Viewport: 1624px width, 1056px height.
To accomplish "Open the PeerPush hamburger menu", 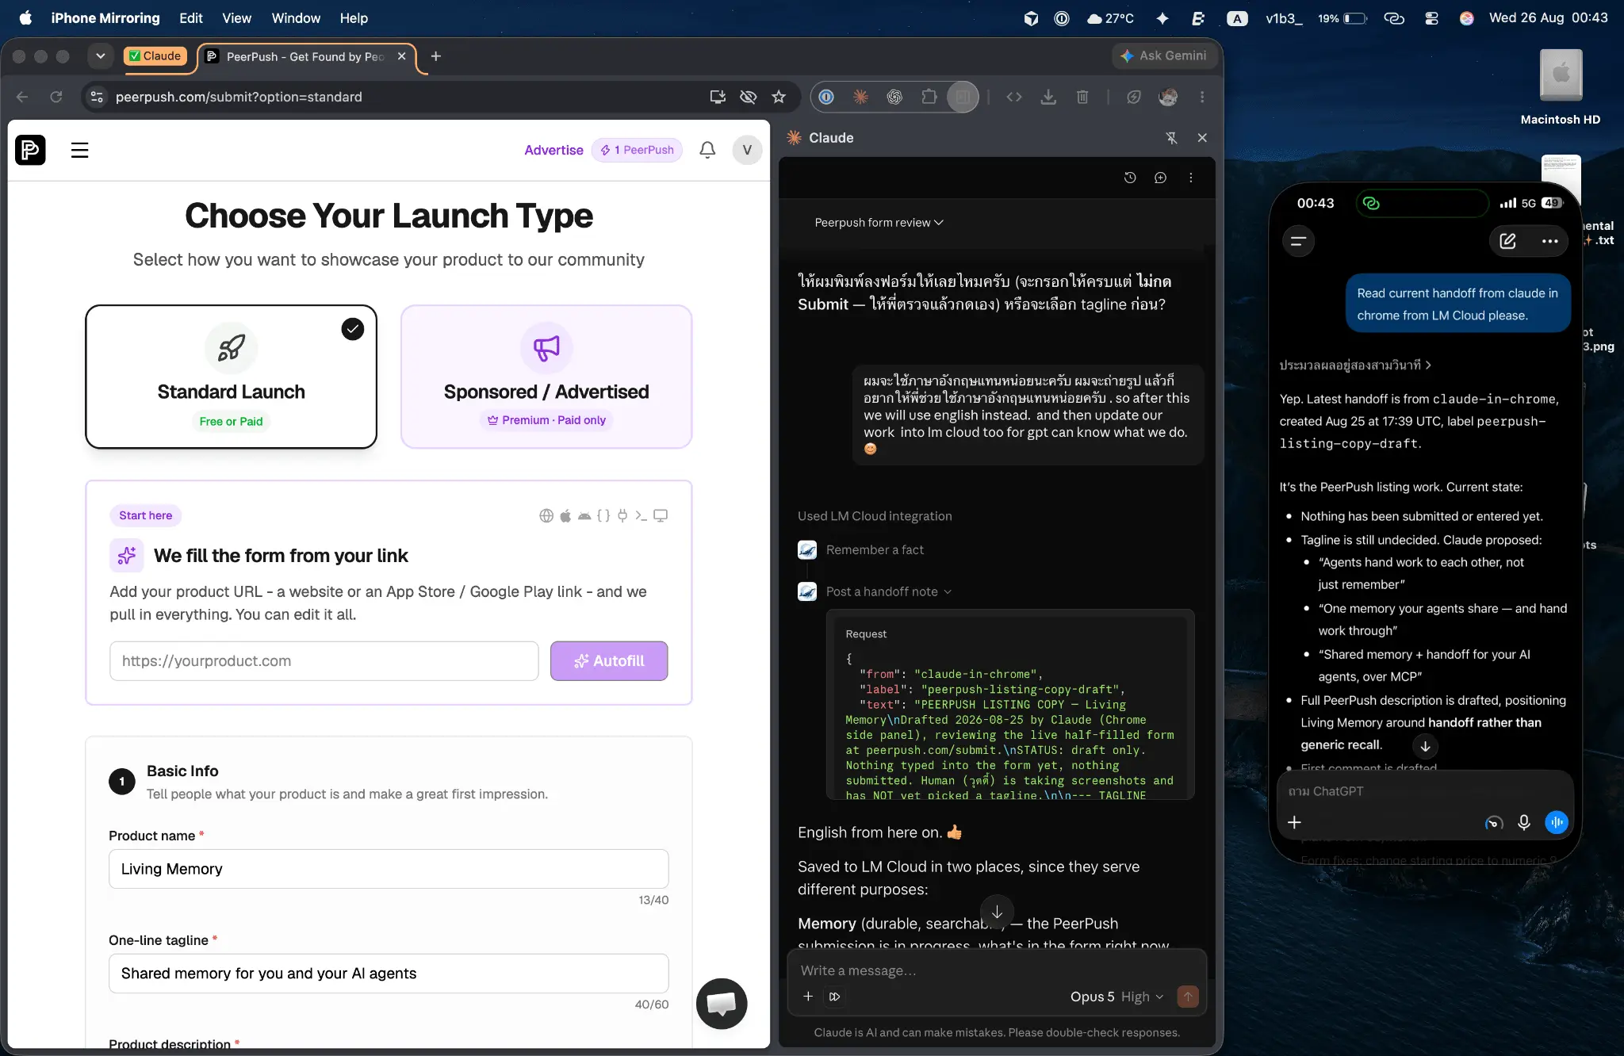I will pyautogui.click(x=79, y=150).
